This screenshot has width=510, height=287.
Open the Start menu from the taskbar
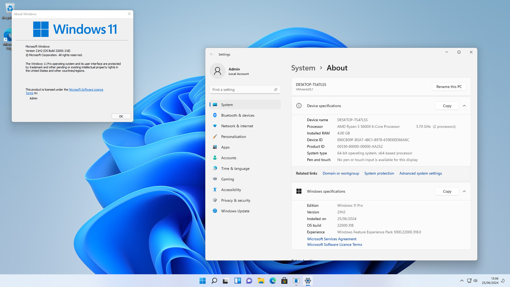pos(202,281)
